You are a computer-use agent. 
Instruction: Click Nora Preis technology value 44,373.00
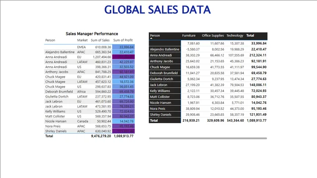(237, 109)
